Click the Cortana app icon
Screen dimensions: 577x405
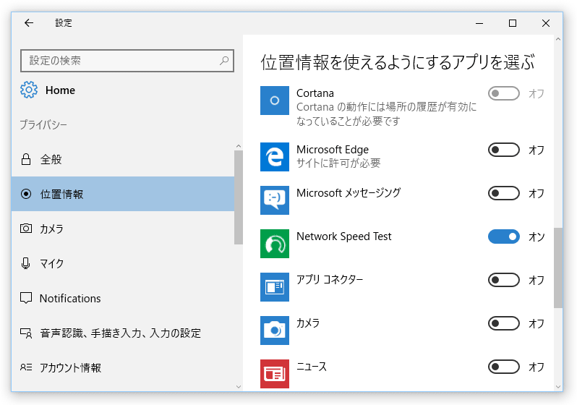tap(275, 101)
